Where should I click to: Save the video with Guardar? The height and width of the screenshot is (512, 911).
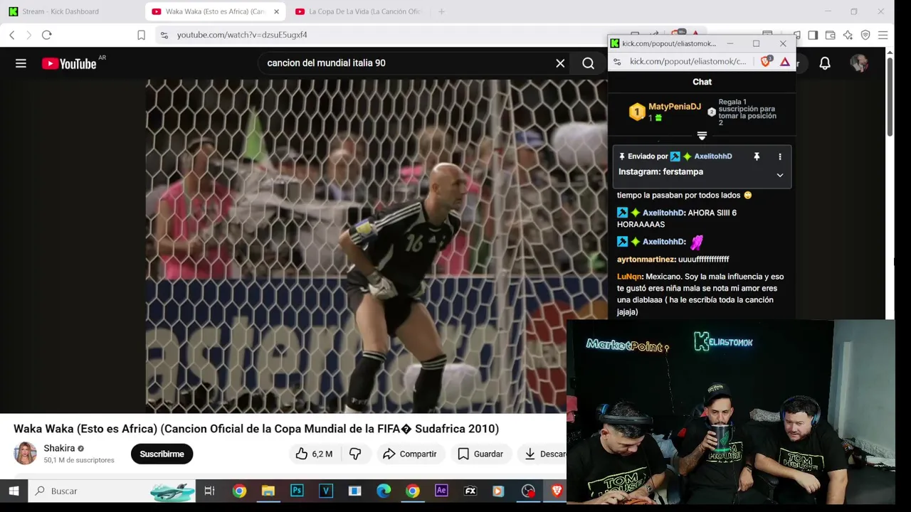tap(480, 454)
